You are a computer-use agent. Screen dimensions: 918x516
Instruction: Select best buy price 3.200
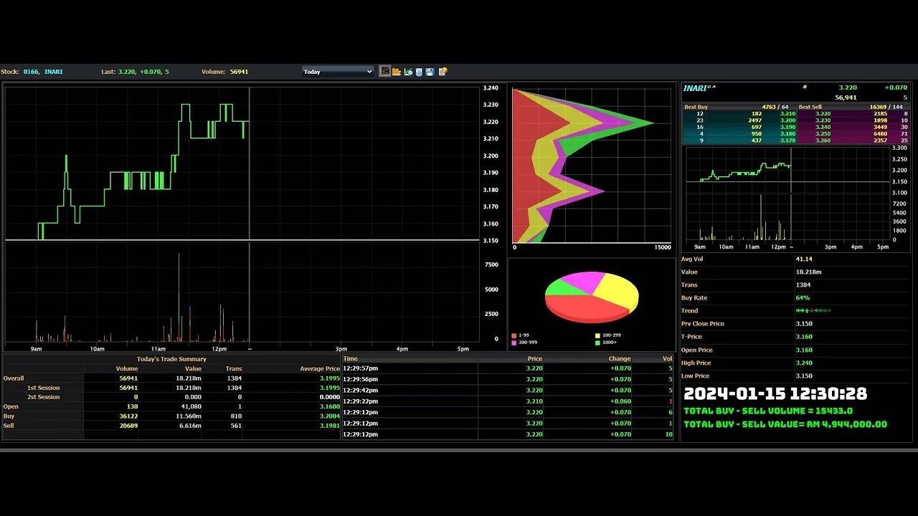(x=787, y=120)
